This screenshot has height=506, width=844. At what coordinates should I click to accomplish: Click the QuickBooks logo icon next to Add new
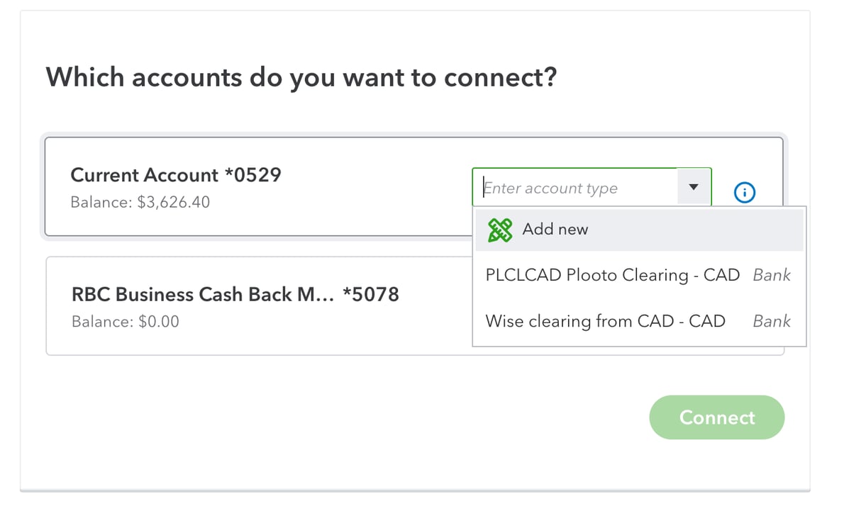point(499,230)
